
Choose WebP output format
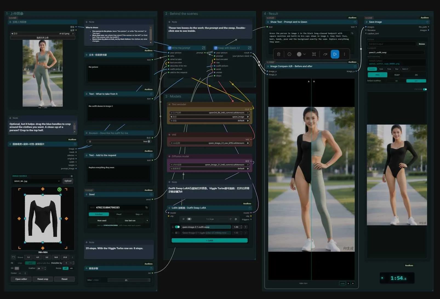397,75
